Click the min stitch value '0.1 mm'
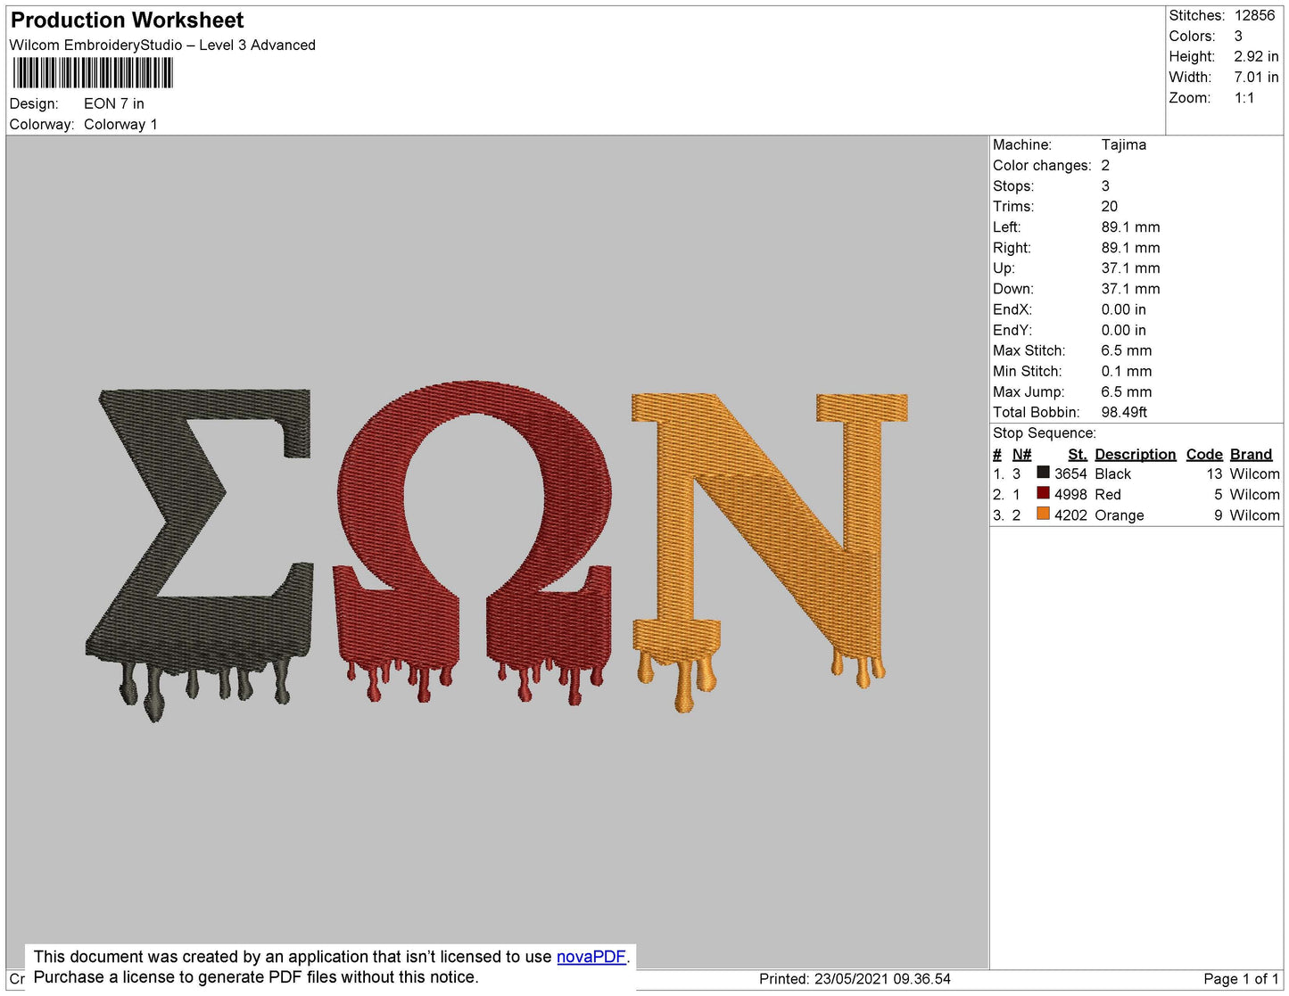 coord(1127,372)
